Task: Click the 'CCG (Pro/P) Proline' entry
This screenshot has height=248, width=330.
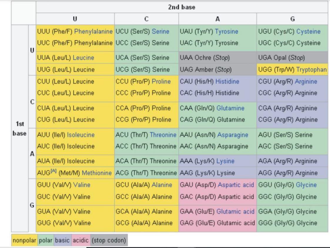Action: [x=143, y=120]
